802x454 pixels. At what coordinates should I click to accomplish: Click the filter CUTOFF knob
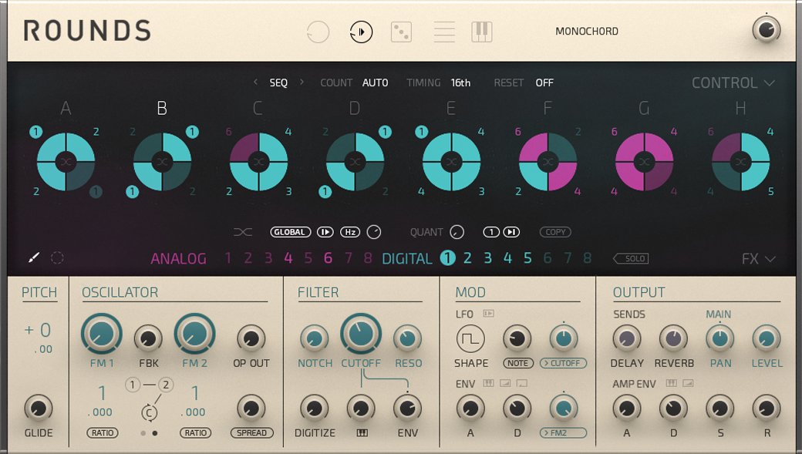tap(360, 335)
